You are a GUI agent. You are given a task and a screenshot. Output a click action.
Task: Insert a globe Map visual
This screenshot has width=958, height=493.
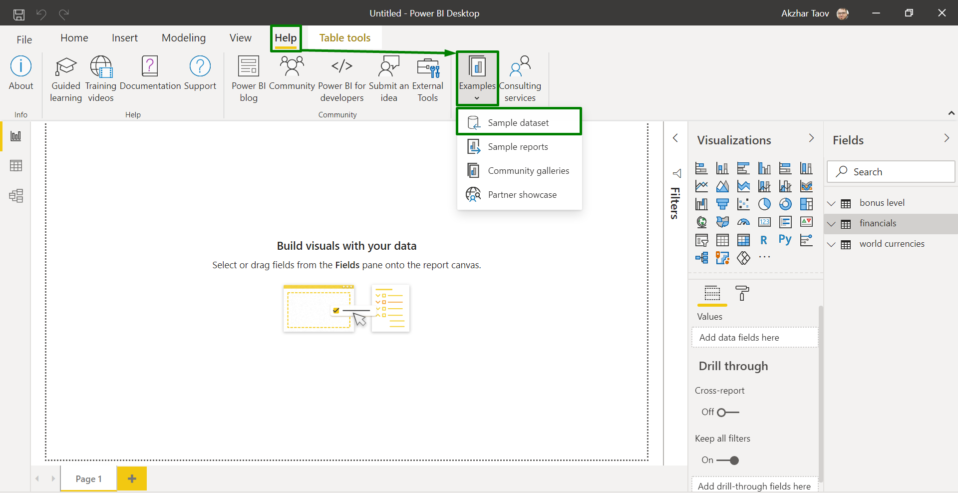point(701,222)
